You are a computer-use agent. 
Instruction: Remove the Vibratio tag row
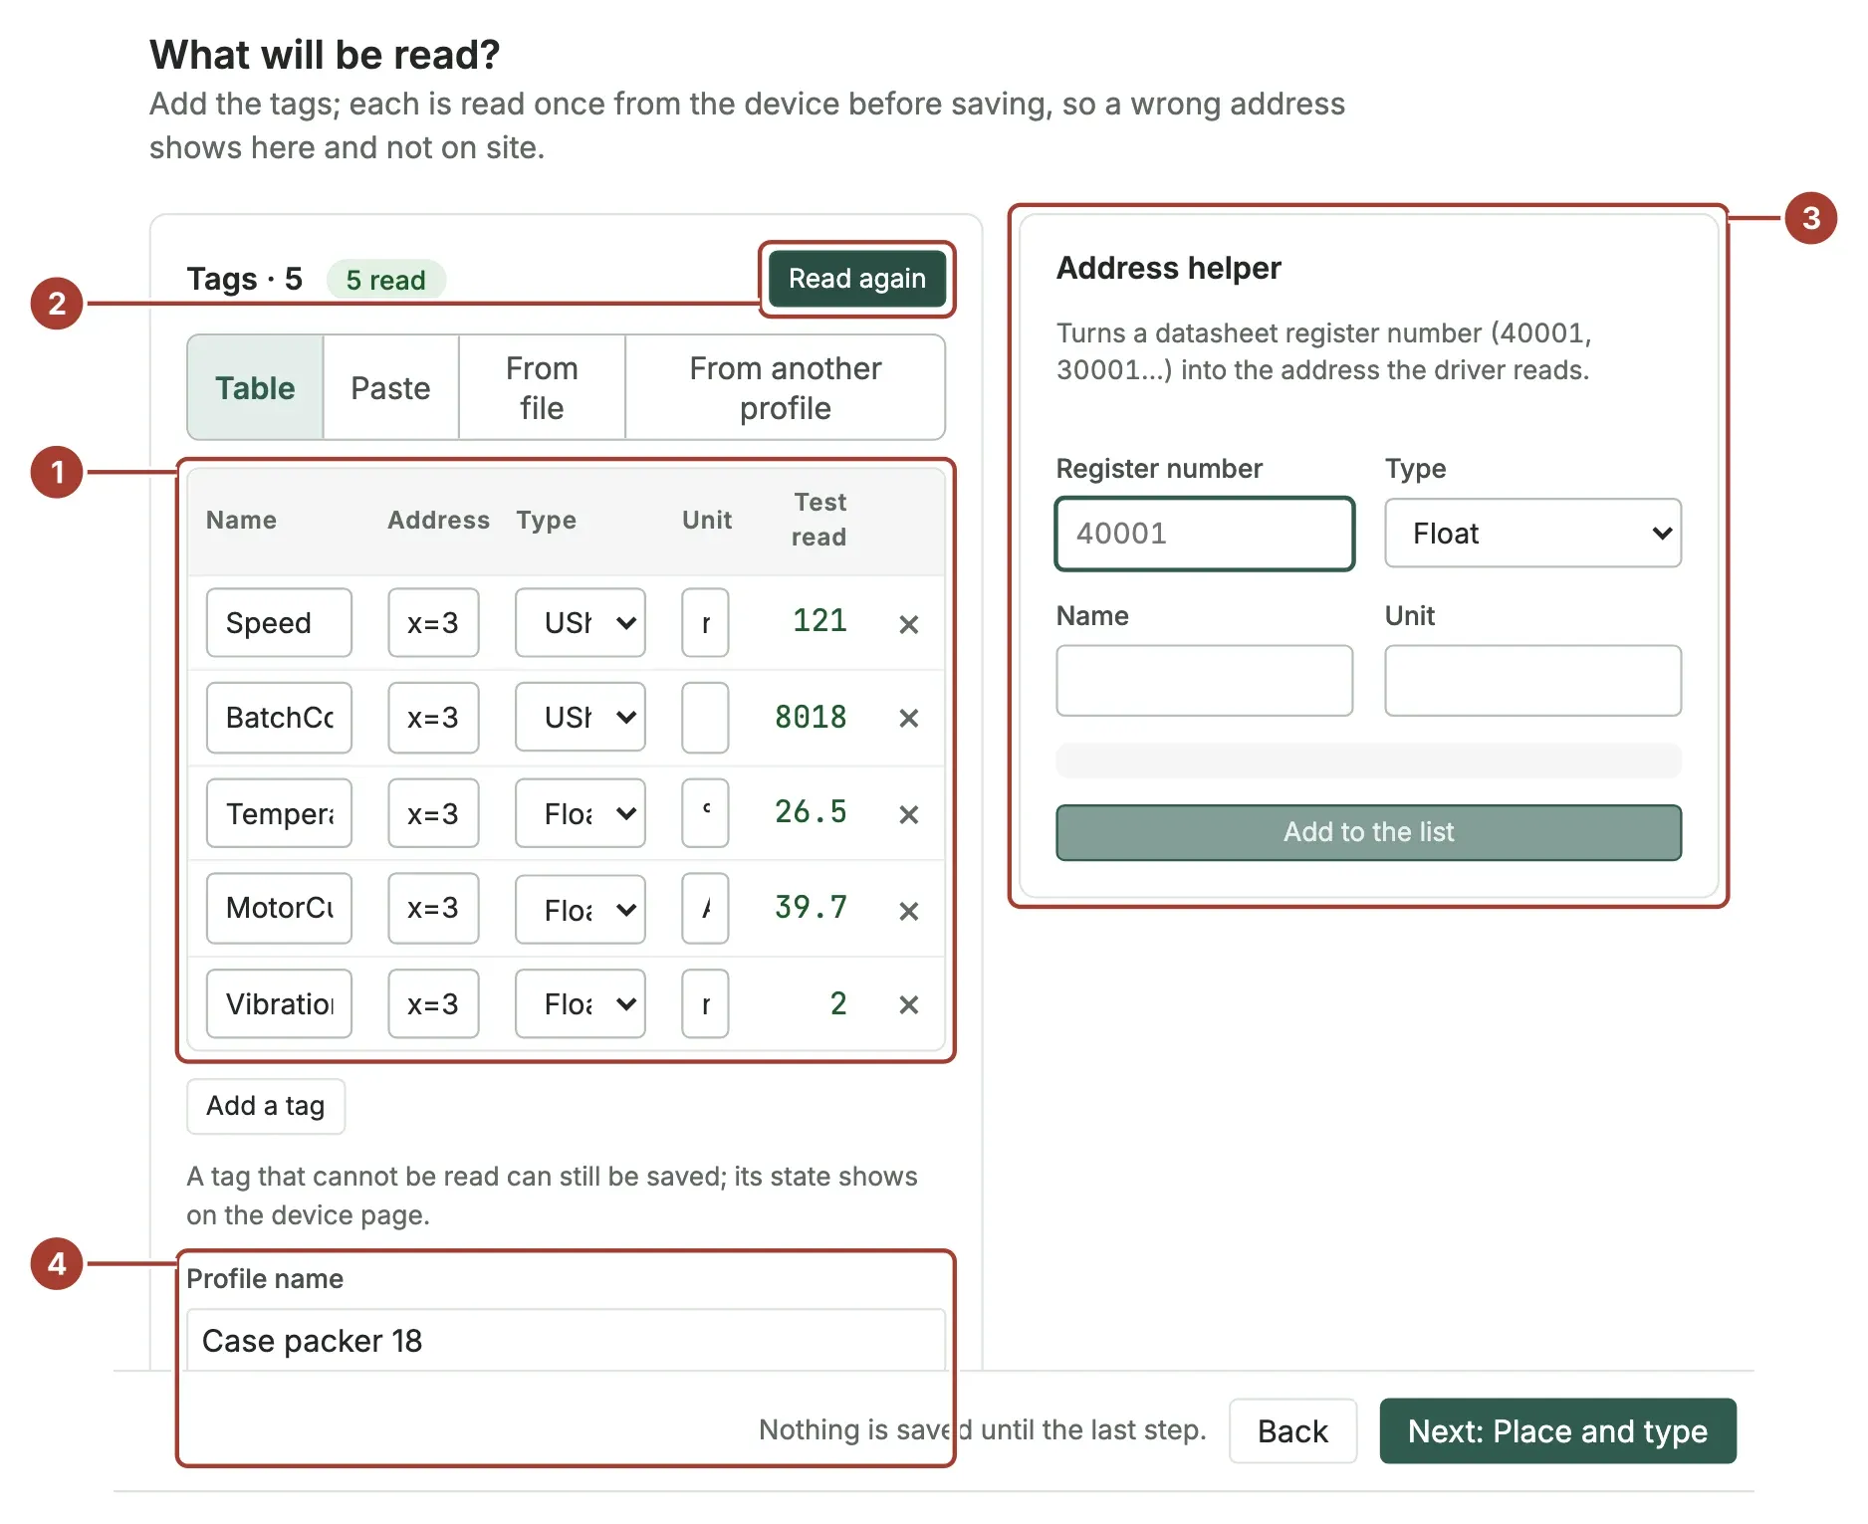pyautogui.click(x=908, y=1004)
